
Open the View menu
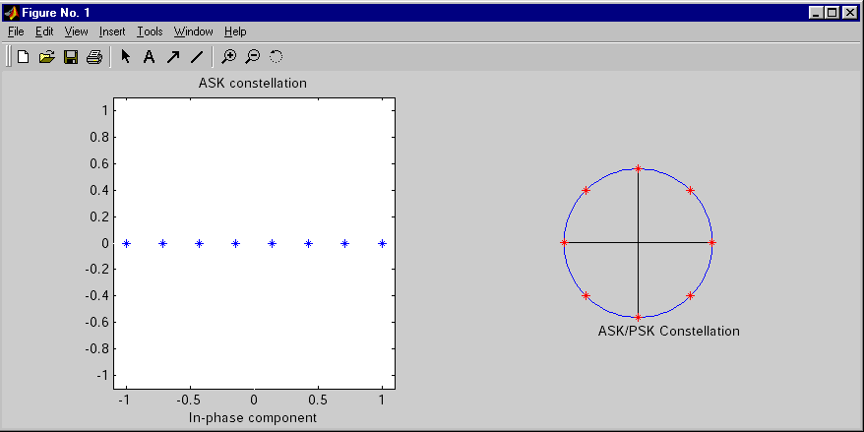[x=76, y=31]
